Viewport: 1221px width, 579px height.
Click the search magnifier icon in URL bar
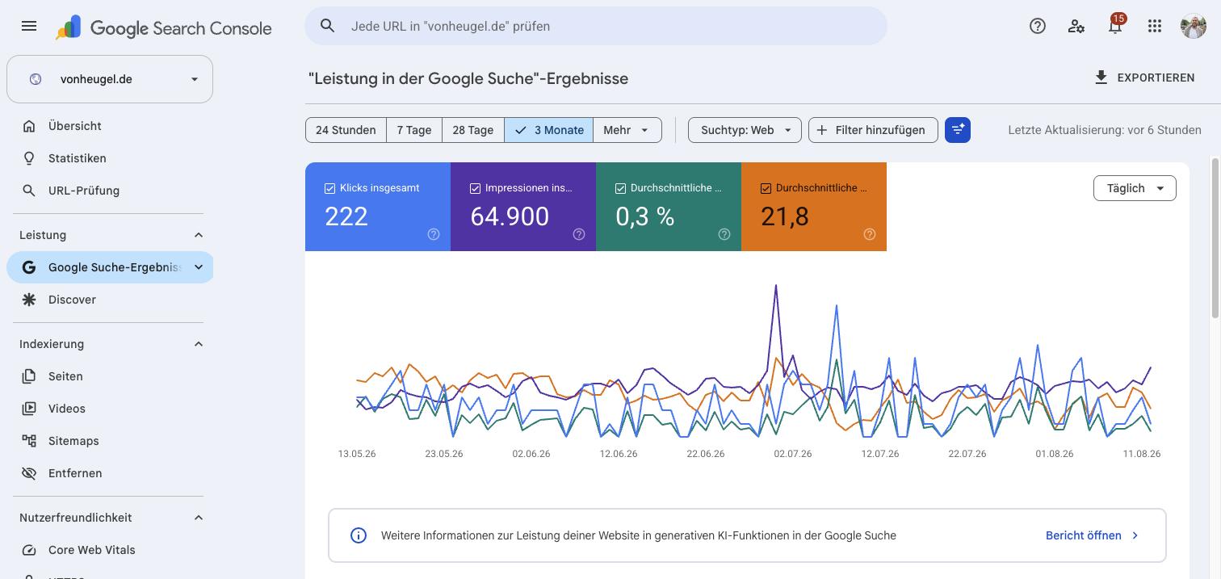[x=328, y=26]
